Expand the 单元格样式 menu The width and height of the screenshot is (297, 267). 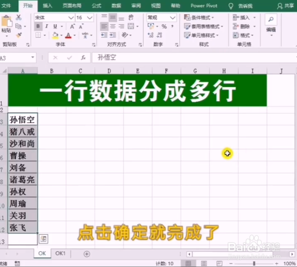click(201, 35)
